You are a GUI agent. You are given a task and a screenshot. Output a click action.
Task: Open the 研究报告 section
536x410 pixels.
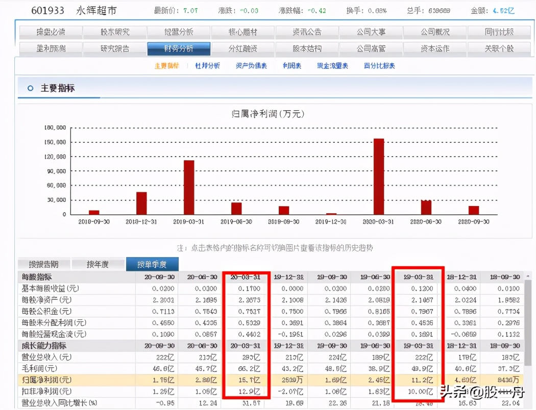114,49
